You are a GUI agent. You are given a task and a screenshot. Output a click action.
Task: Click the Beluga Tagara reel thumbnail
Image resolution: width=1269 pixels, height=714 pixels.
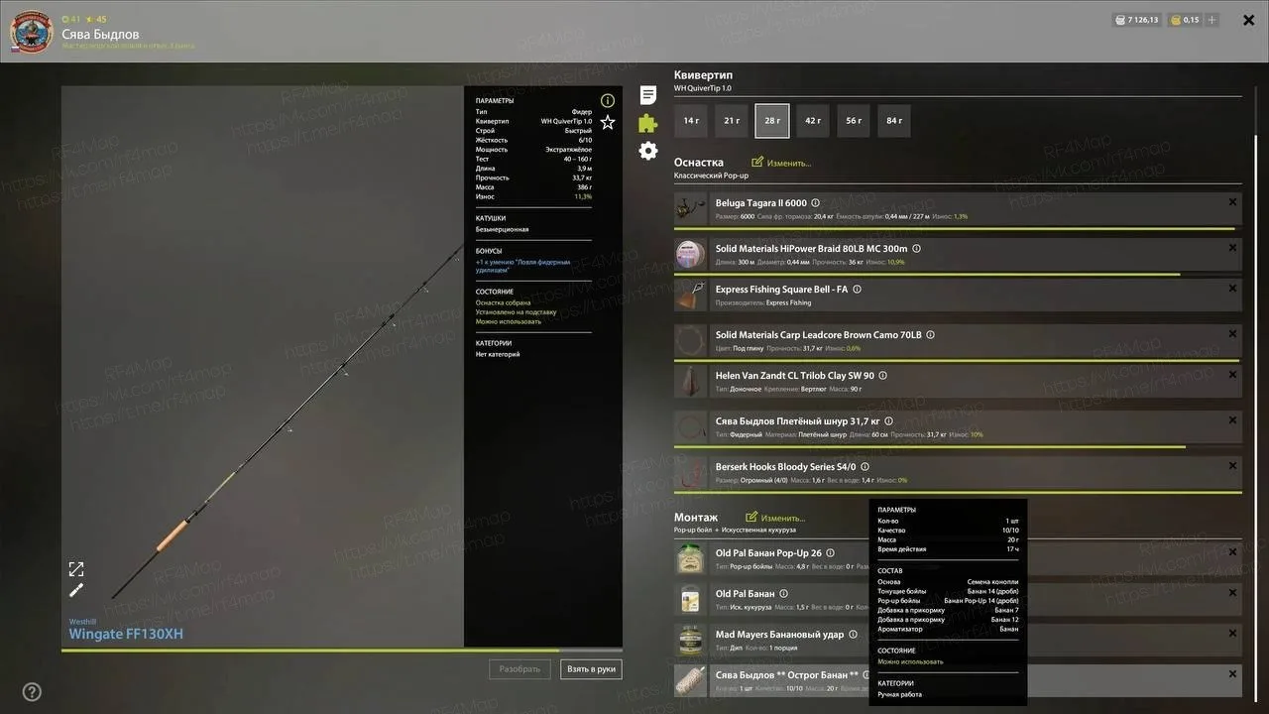690,209
